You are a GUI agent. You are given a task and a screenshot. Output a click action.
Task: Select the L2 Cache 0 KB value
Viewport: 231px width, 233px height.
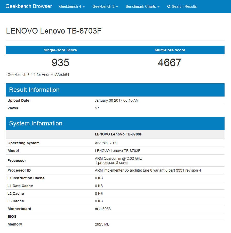tap(99, 194)
